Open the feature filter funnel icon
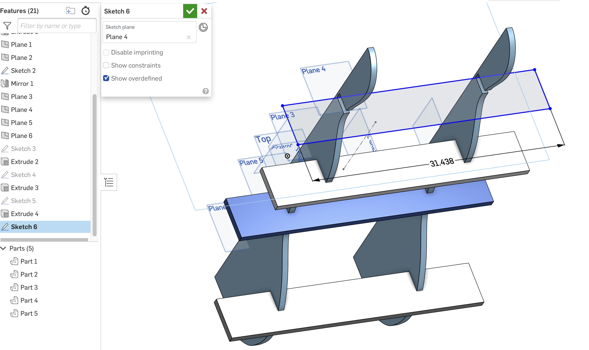 [7, 26]
